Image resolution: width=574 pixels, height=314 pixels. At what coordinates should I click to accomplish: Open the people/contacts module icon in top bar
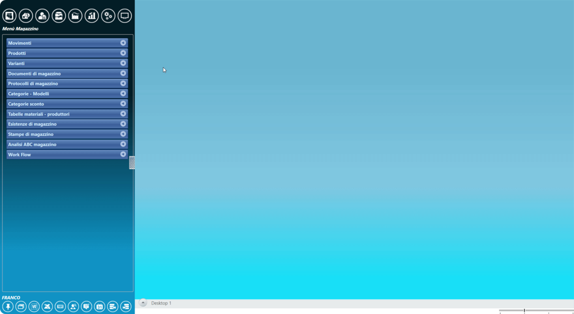coord(9,16)
